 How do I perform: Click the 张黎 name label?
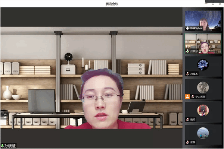pyautogui.click(x=193, y=142)
